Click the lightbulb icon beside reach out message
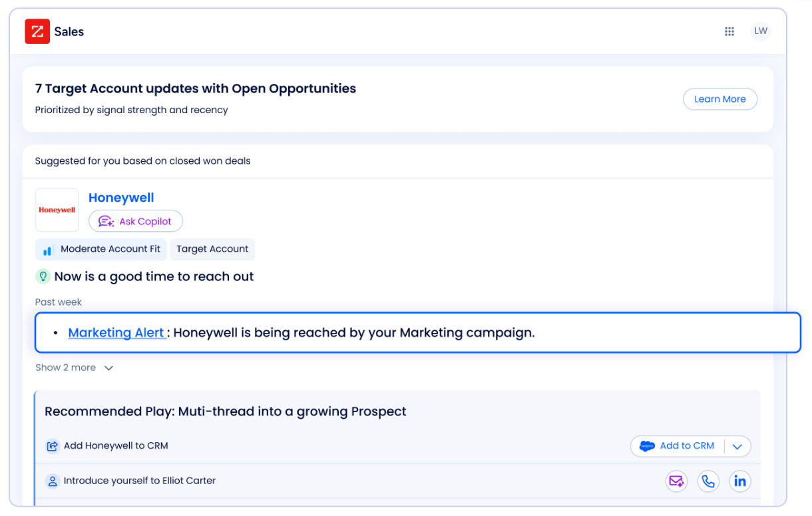This screenshot has height=516, width=812. pos(43,276)
